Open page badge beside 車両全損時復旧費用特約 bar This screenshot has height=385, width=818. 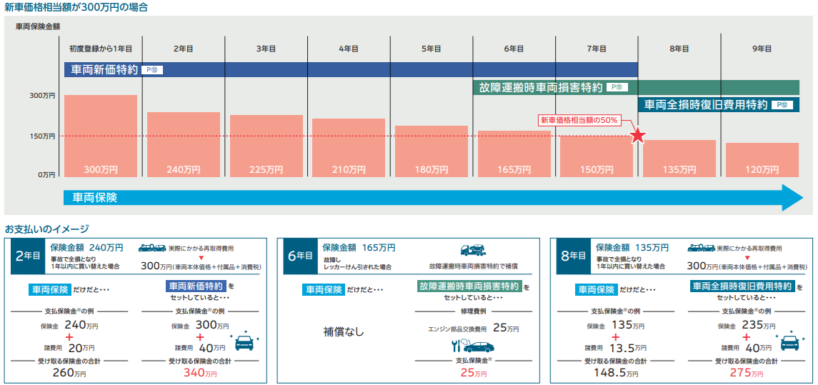[x=782, y=105]
